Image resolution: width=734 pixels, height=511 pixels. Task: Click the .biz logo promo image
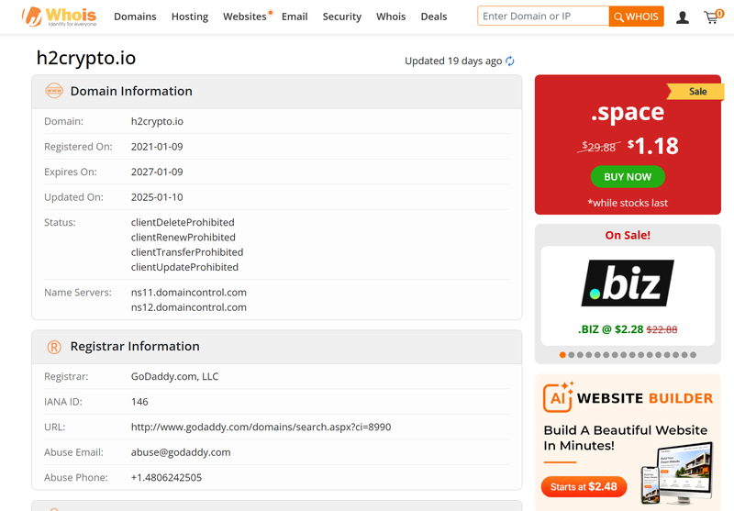(x=628, y=283)
